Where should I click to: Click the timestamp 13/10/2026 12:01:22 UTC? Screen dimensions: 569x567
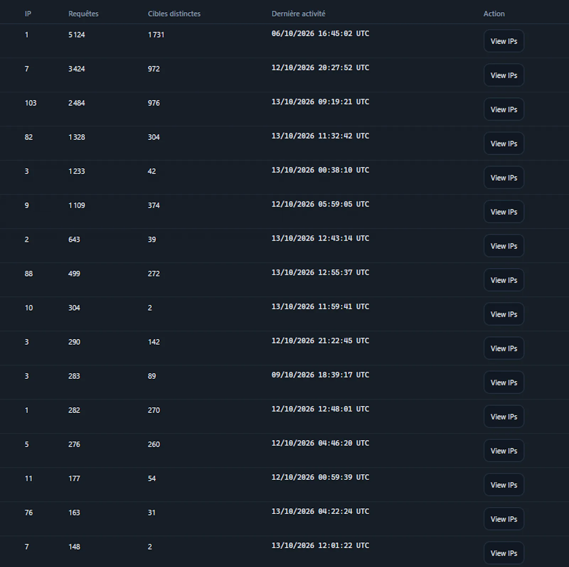pyautogui.click(x=320, y=546)
